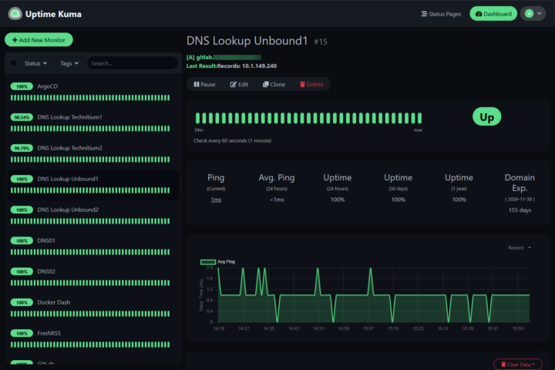Open the Clear Data dropdown
Image resolution: width=555 pixels, height=370 pixels.
coord(518,365)
